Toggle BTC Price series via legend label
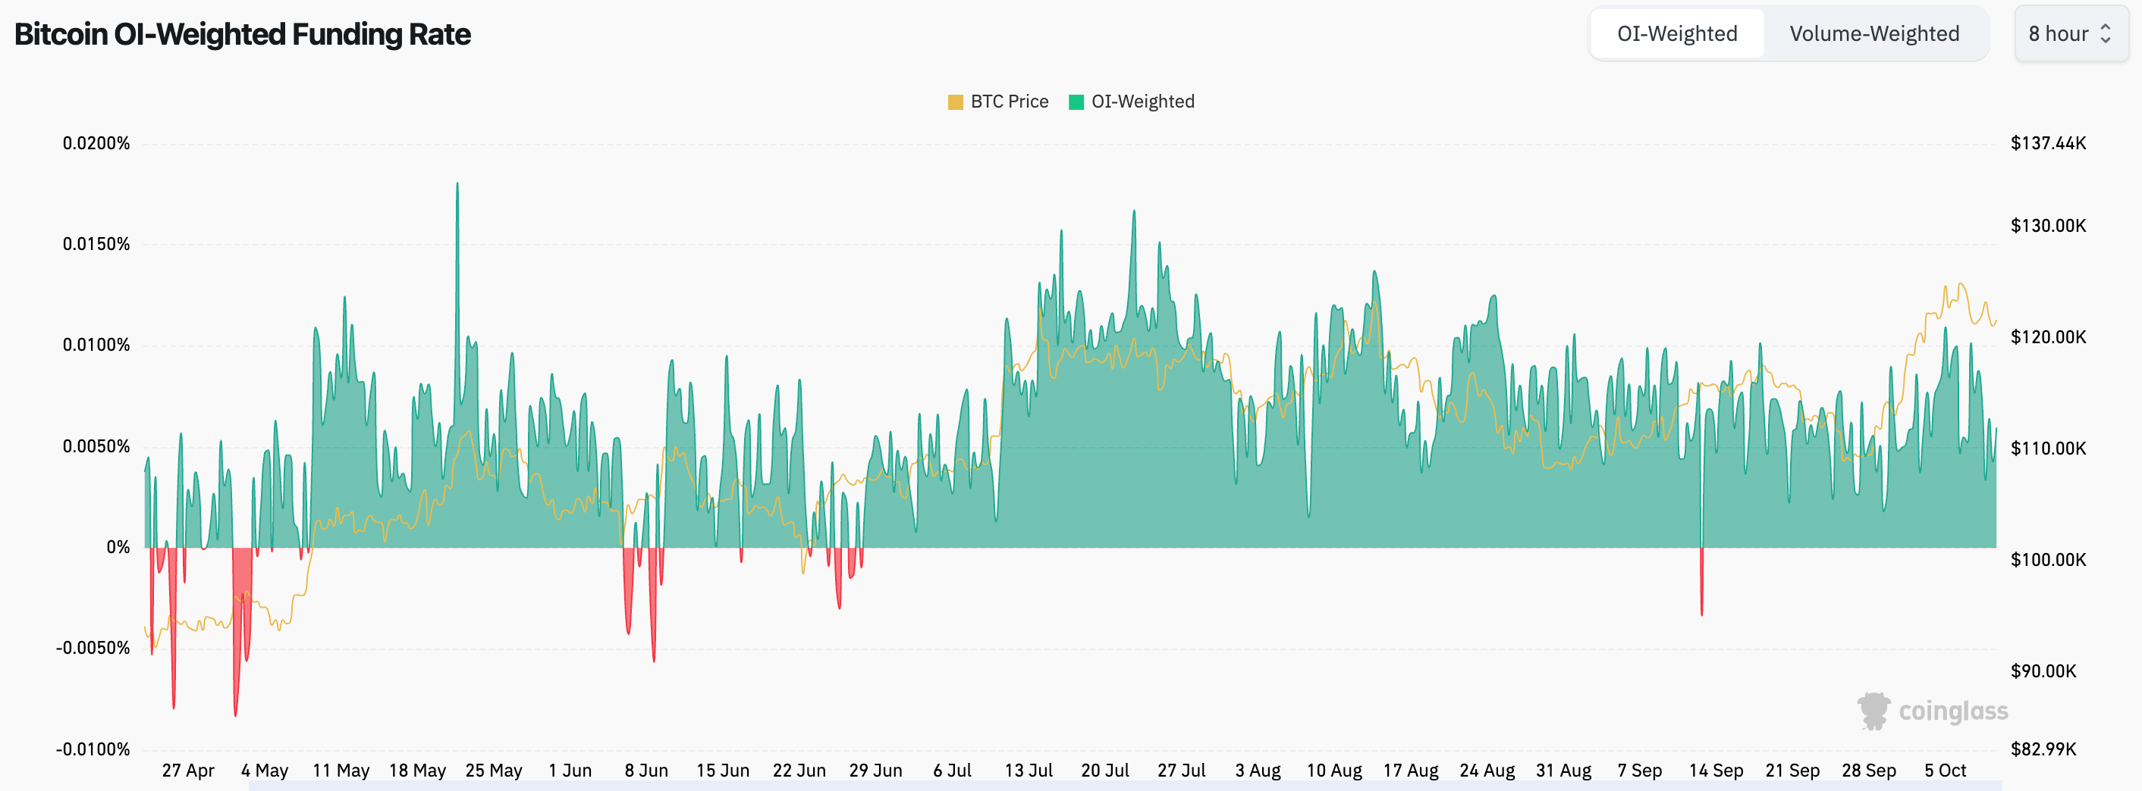2142x791 pixels. [x=1009, y=102]
